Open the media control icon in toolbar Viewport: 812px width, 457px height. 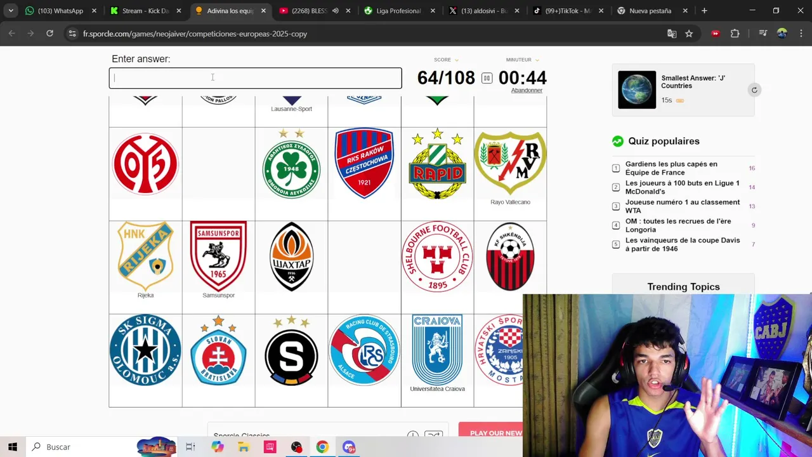763,34
